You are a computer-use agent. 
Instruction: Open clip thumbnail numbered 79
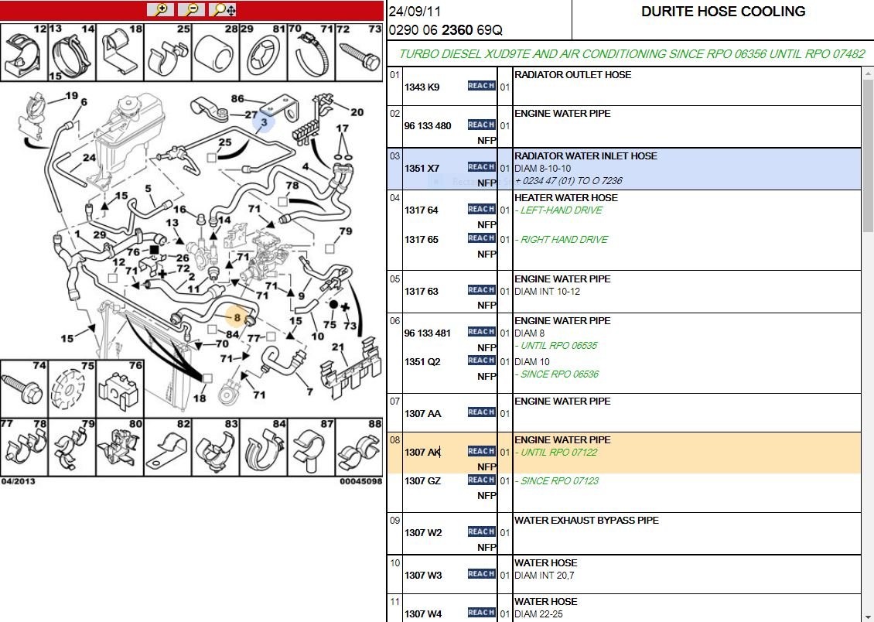click(x=72, y=447)
